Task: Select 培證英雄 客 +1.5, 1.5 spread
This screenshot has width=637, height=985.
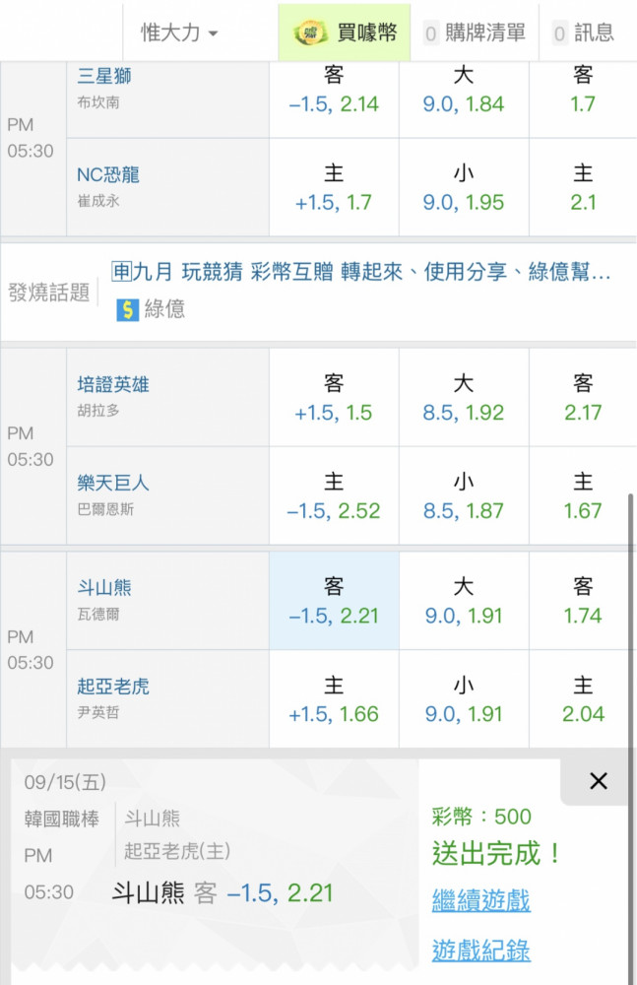Action: pos(334,398)
